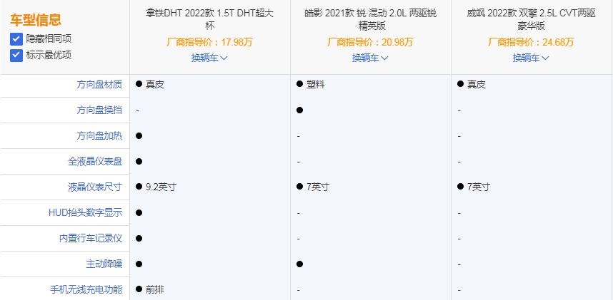Open 换辆车 dropdown for 皓影 2021款
The height and width of the screenshot is (300, 613).
370,58
